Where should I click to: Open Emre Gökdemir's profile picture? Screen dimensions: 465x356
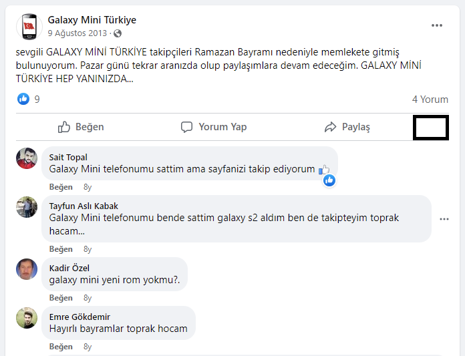point(27,317)
